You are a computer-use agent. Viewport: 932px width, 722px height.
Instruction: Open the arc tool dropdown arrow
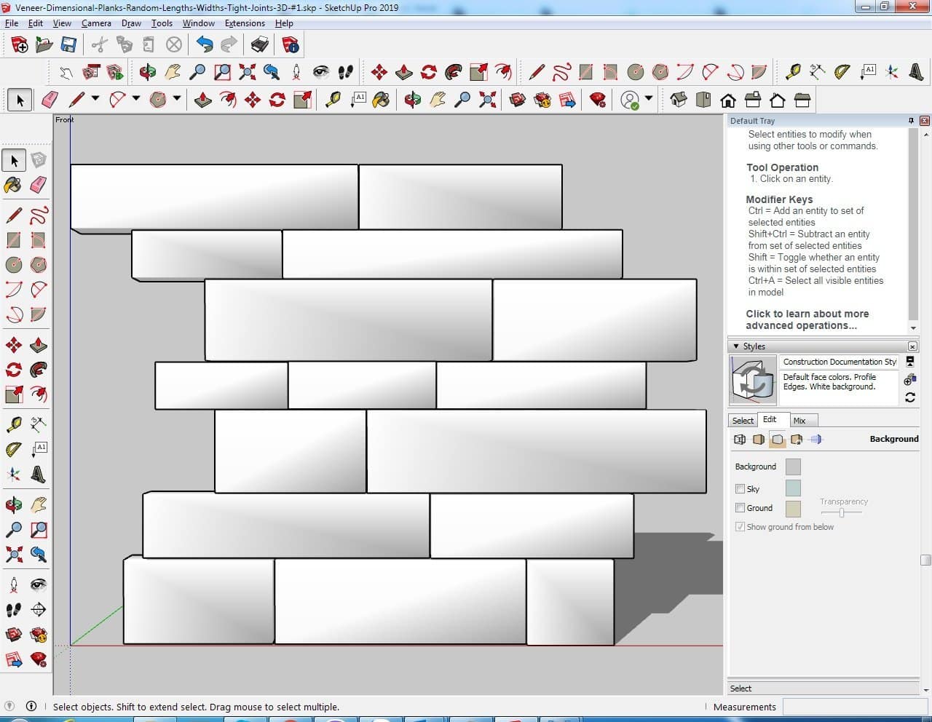coord(136,99)
